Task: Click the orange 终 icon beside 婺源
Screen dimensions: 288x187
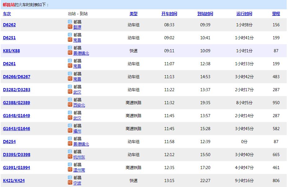Action: (70, 27)
